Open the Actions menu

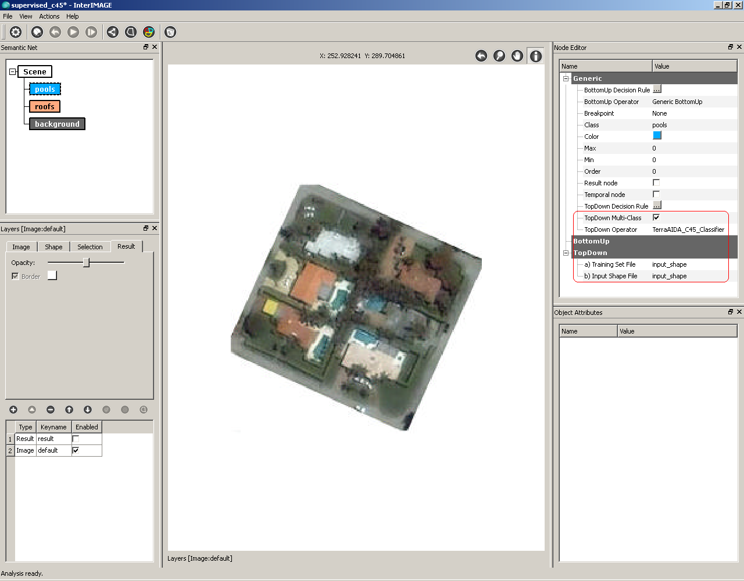point(49,16)
